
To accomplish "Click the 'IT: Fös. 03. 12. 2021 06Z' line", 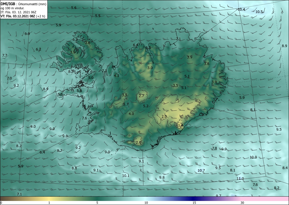I will click(18, 12).
